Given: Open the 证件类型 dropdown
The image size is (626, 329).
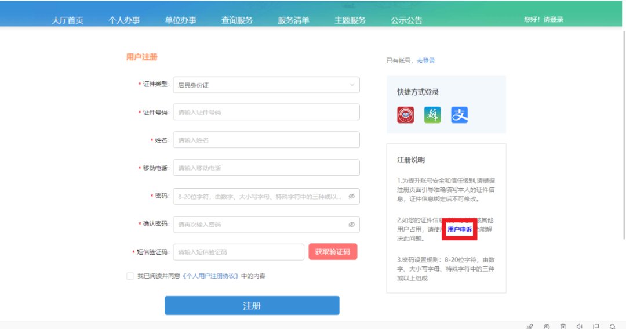Looking at the screenshot, I should point(266,85).
